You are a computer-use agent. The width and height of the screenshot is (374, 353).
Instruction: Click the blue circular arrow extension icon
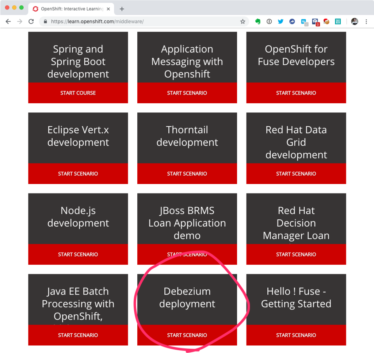click(292, 22)
